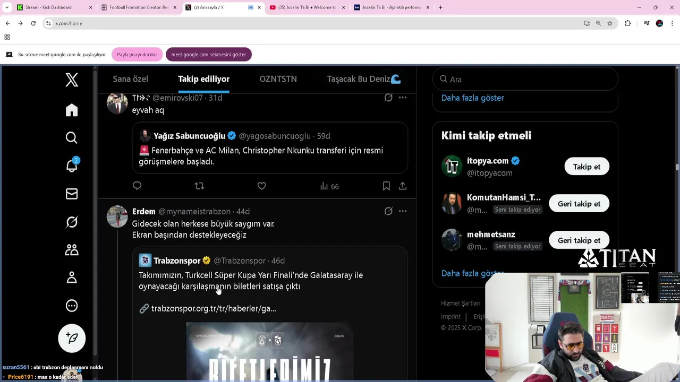680x382 pixels.
Task: Switch to Stream - Kick Dashboard tab
Action: pyautogui.click(x=53, y=7)
